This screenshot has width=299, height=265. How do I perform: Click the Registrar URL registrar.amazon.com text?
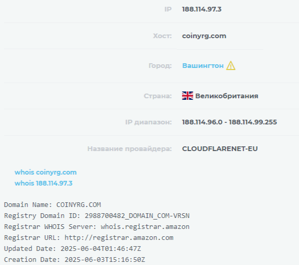click(119, 238)
